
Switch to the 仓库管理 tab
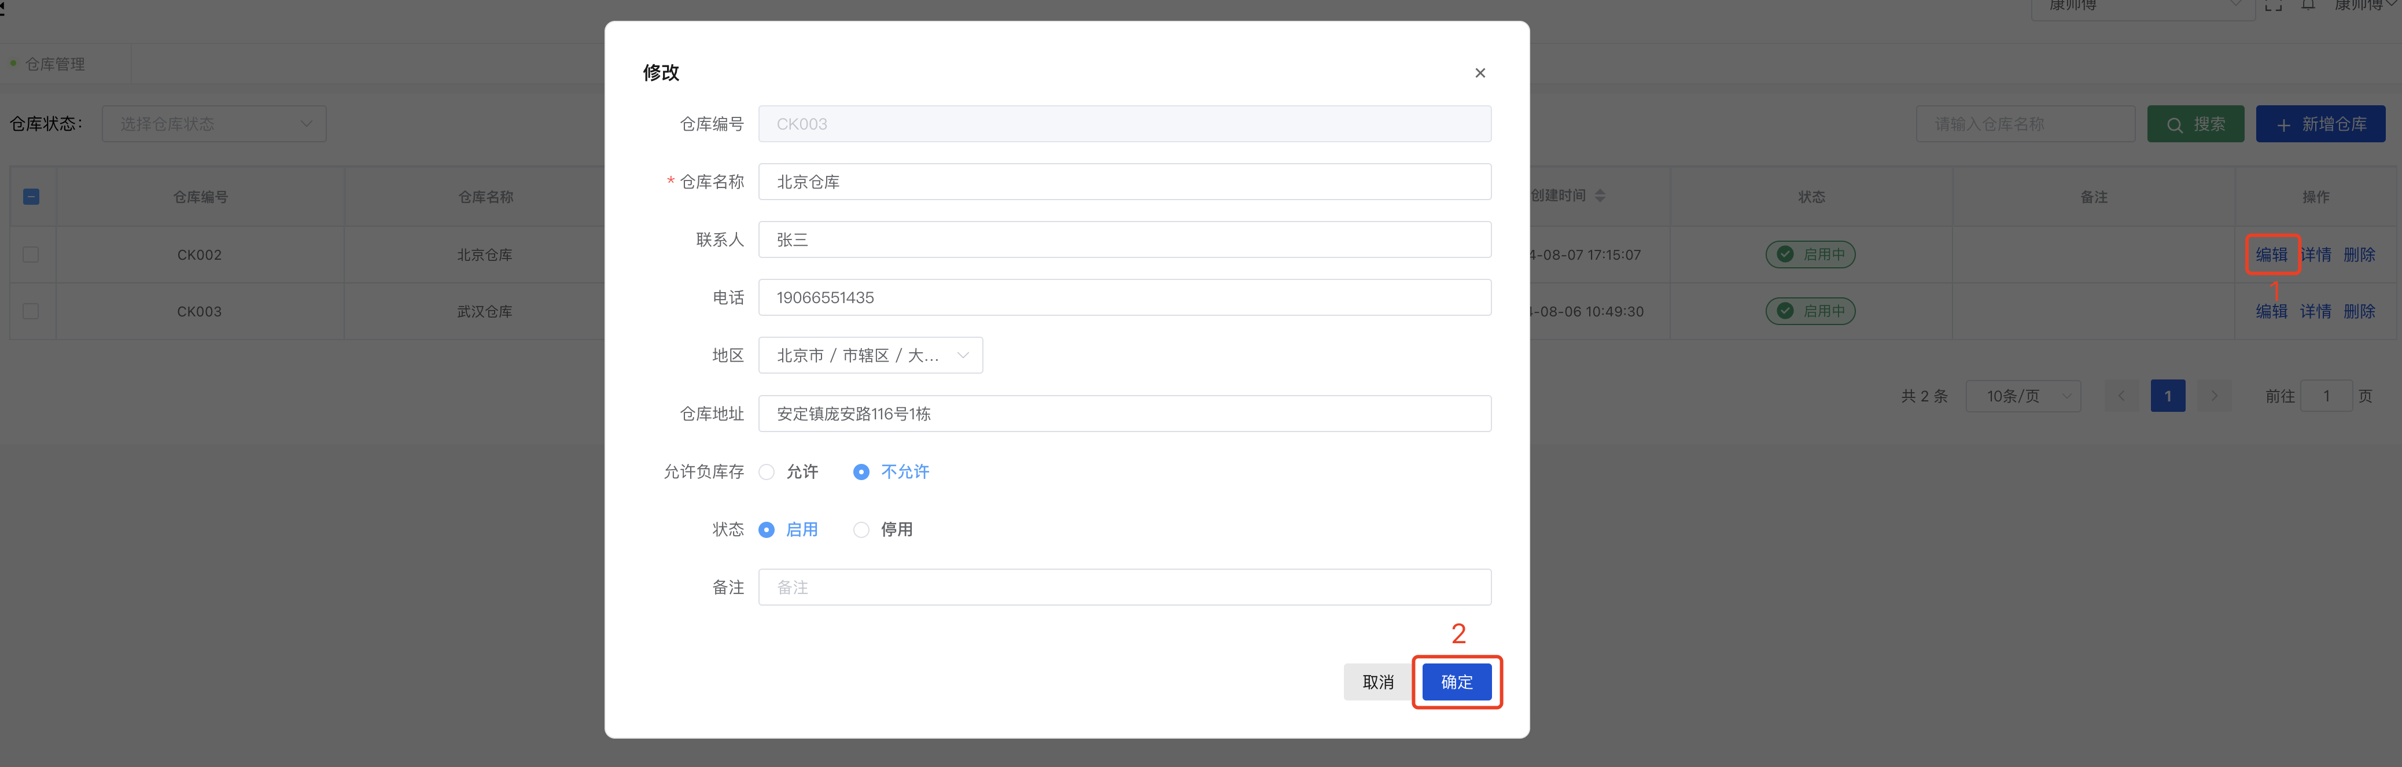click(x=54, y=64)
